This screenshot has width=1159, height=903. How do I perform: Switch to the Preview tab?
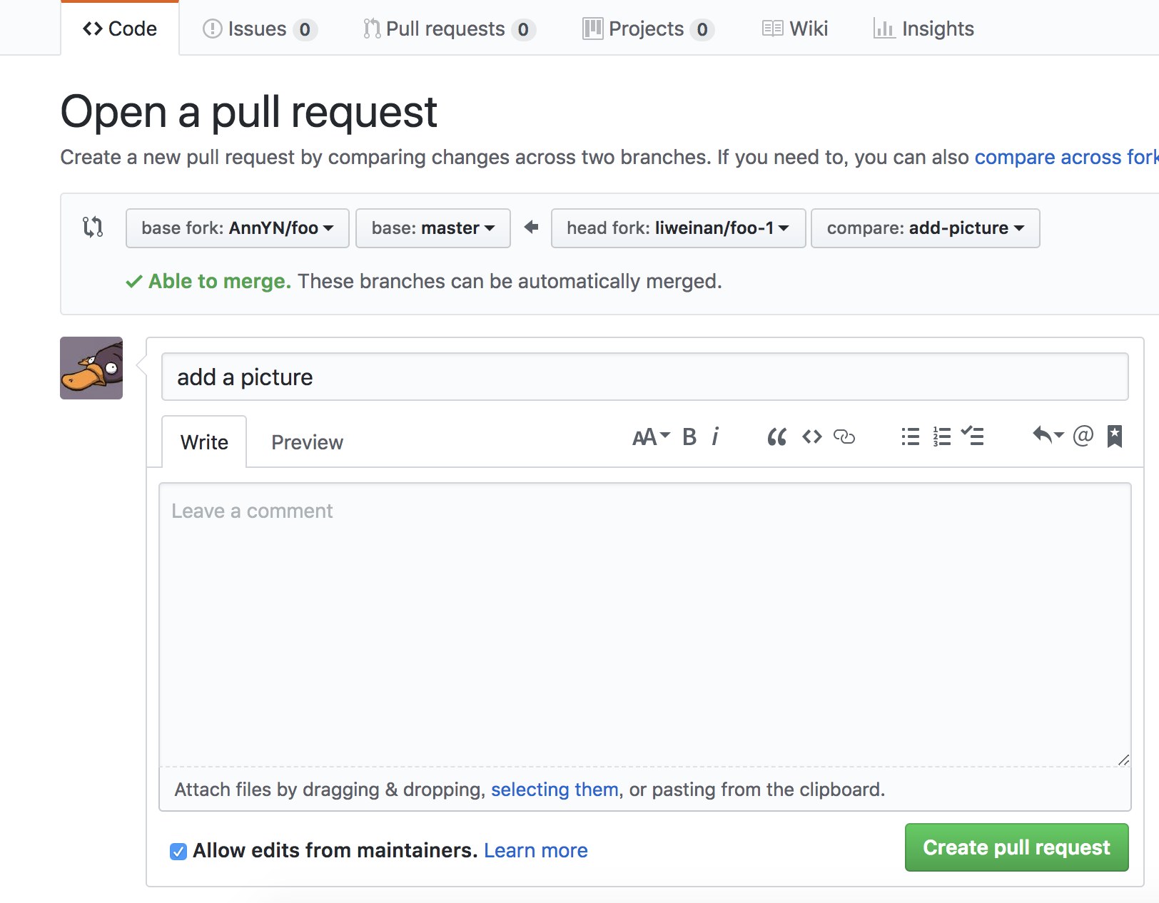308,442
